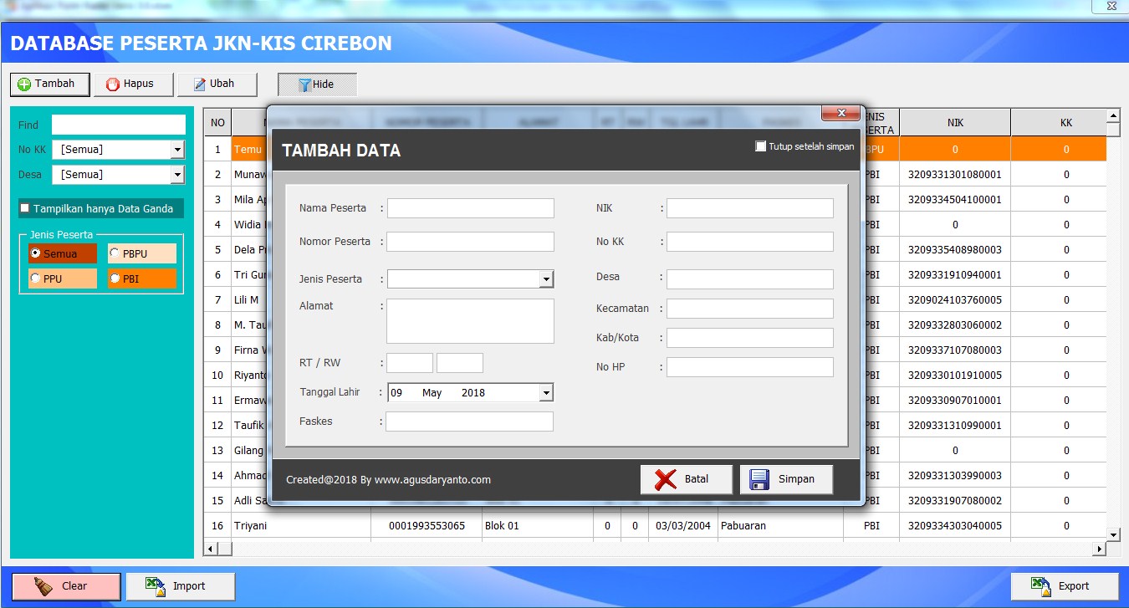The height and width of the screenshot is (608, 1129).
Task: Open the Jenis Peserta dropdown in the dialog
Action: tap(548, 278)
